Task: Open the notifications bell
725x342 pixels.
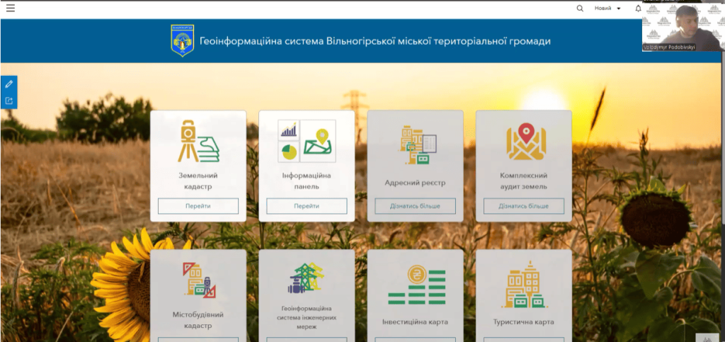Action: pos(639,8)
